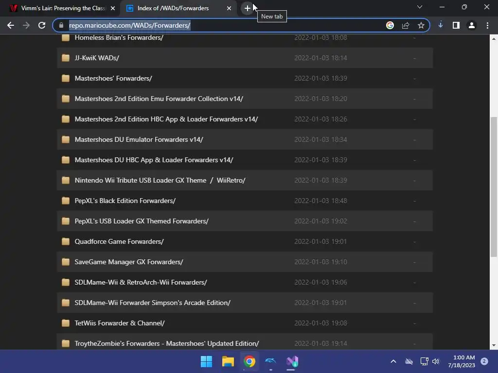Open Visual Studio Installer taskbar icon
This screenshot has height=373, width=498.
pos(292,361)
